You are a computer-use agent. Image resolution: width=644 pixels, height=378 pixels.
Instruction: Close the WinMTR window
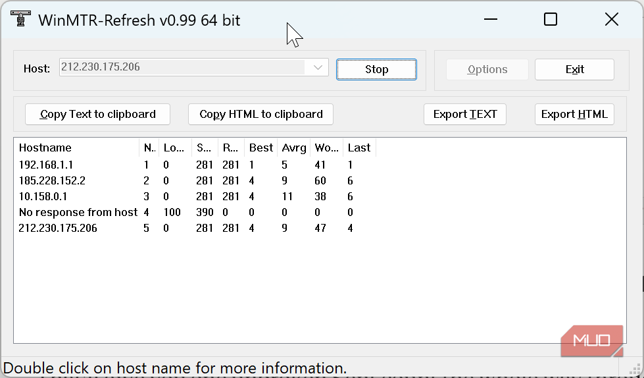coord(612,19)
